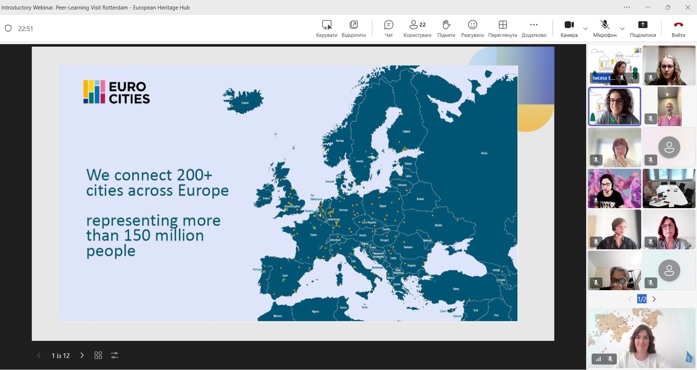The image size is (697, 370).
Task: Click the meeting timer 22:51
Action: pyautogui.click(x=26, y=29)
